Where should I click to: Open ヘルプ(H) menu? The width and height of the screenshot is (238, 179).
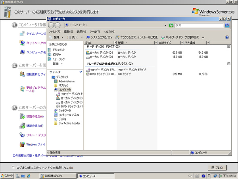pyautogui.click(x=109, y=32)
